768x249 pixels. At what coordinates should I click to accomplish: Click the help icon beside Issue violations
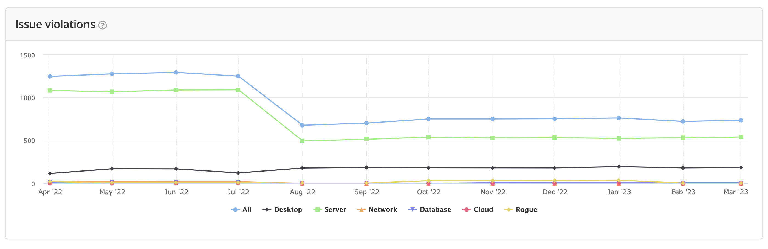coord(103,25)
